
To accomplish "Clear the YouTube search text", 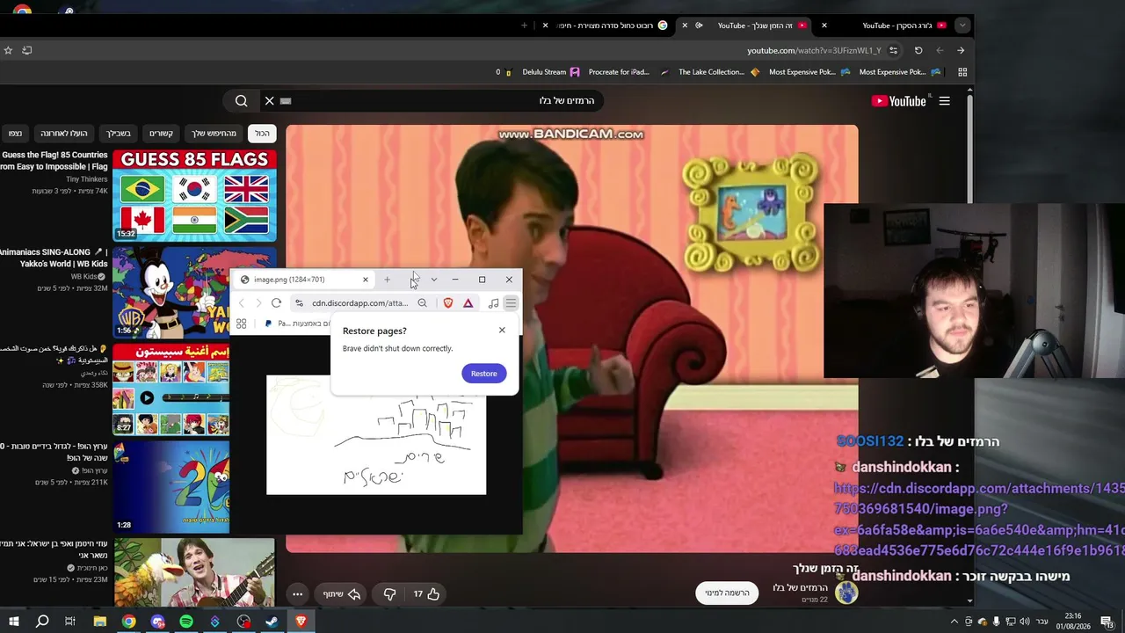I will (270, 101).
